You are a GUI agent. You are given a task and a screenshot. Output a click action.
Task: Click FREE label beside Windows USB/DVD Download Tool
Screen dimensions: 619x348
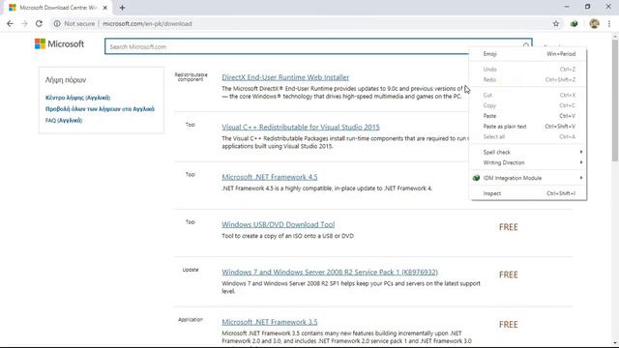(509, 227)
